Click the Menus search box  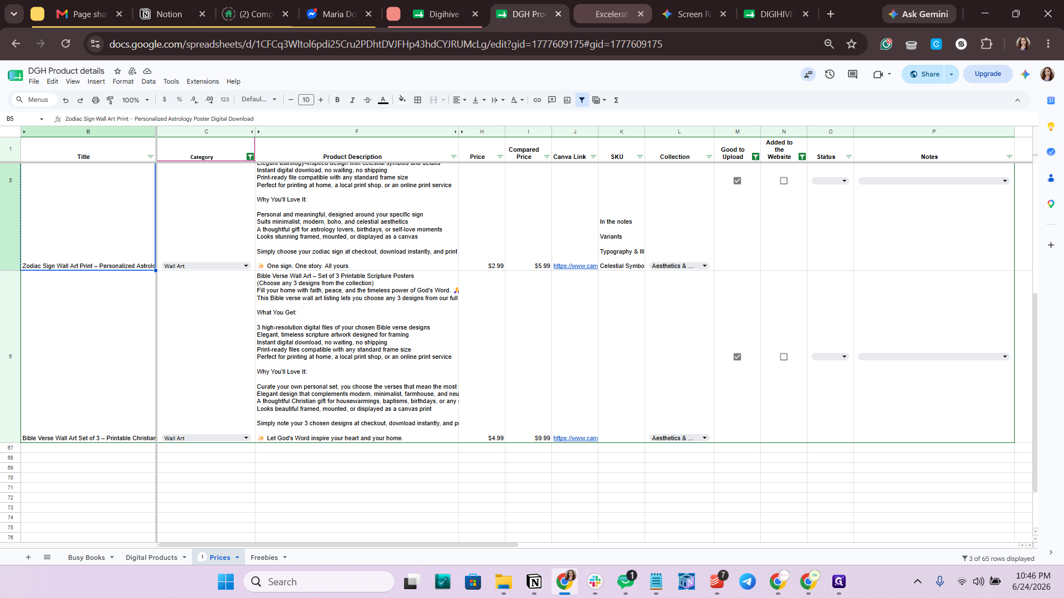[34, 100]
